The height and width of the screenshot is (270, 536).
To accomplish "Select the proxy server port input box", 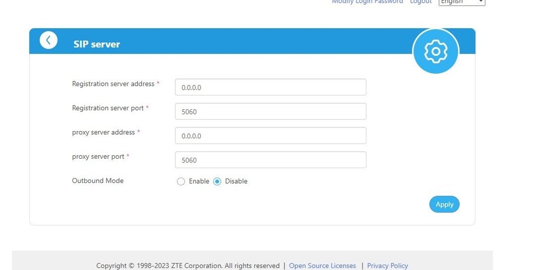I will pyautogui.click(x=270, y=160).
